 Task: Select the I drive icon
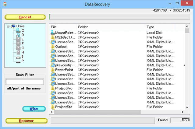click(x=18, y=58)
